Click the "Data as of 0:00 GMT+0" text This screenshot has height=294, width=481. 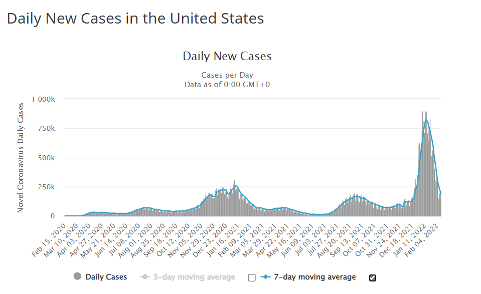(227, 84)
